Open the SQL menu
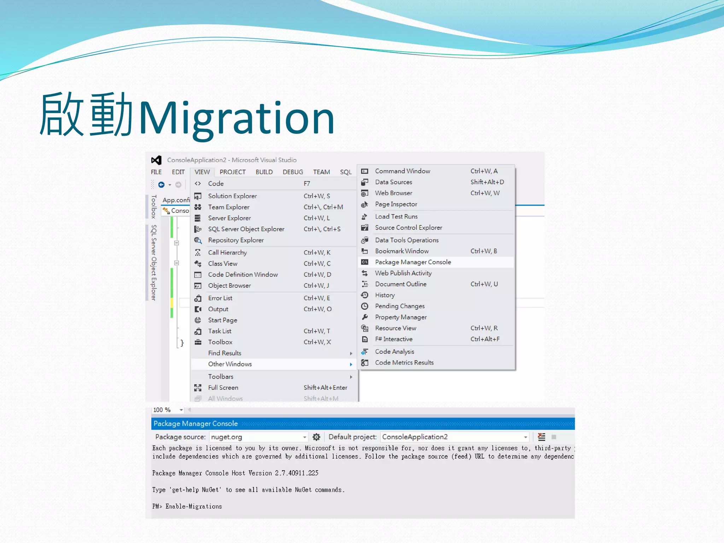The image size is (724, 543). pyautogui.click(x=346, y=172)
